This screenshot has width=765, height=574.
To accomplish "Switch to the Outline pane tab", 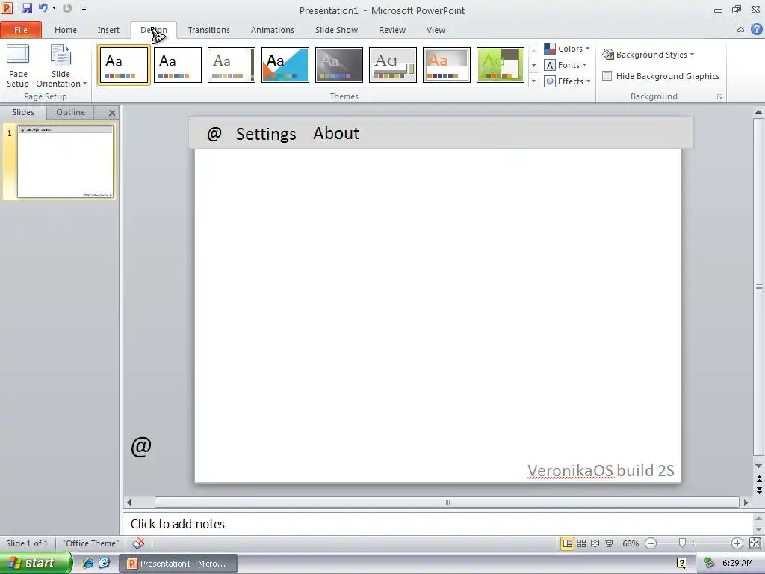I will click(x=70, y=112).
